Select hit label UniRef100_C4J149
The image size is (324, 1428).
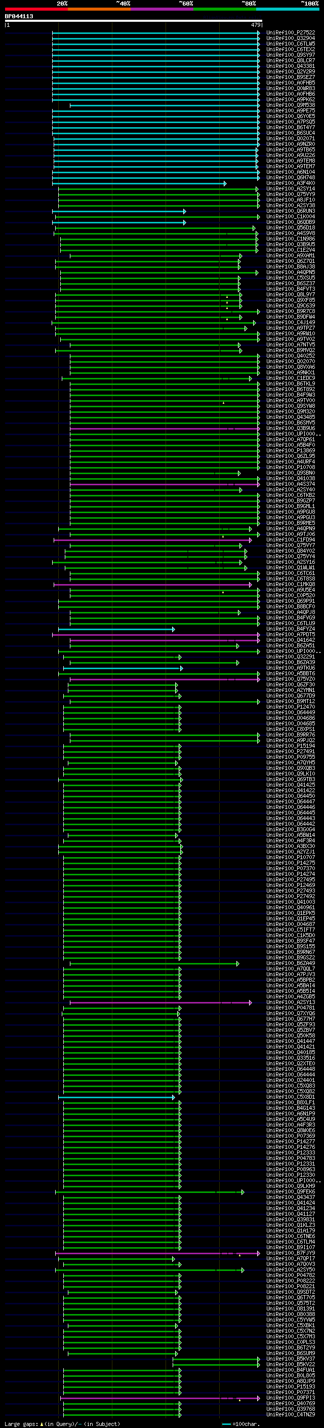tap(291, 323)
